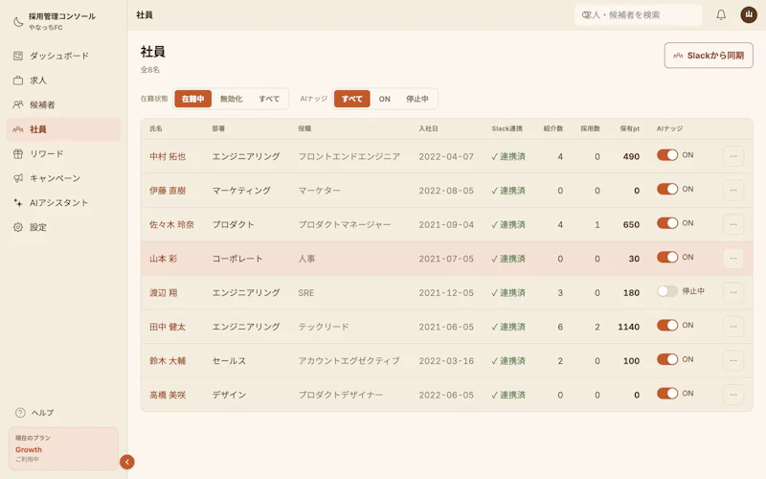Click the briefcase icon for 求人

click(x=18, y=80)
